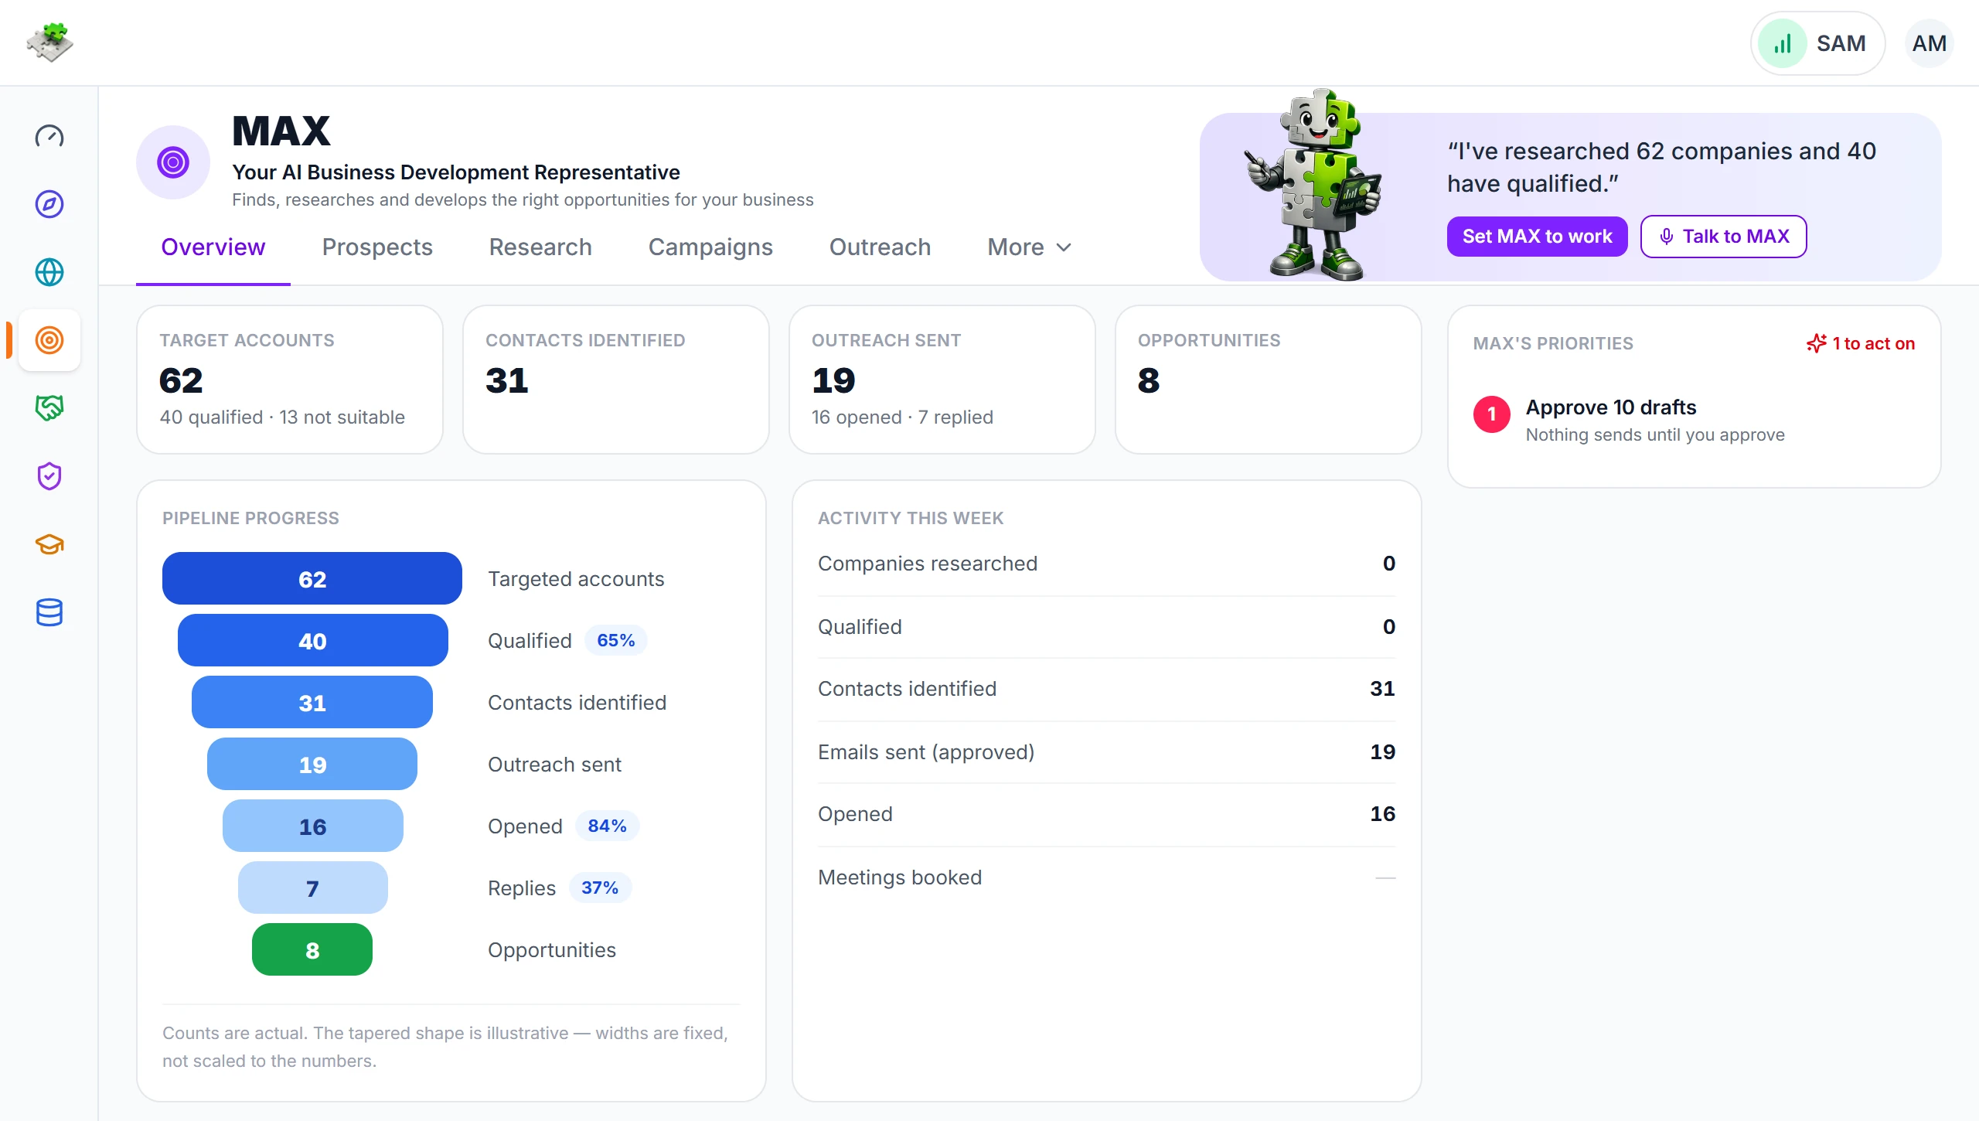The width and height of the screenshot is (1979, 1121).
Task: Click 'Emails sent (approved)' activity row
Action: point(1107,751)
